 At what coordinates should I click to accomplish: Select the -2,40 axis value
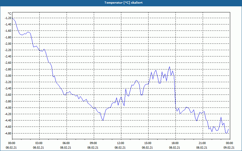[8, 56]
